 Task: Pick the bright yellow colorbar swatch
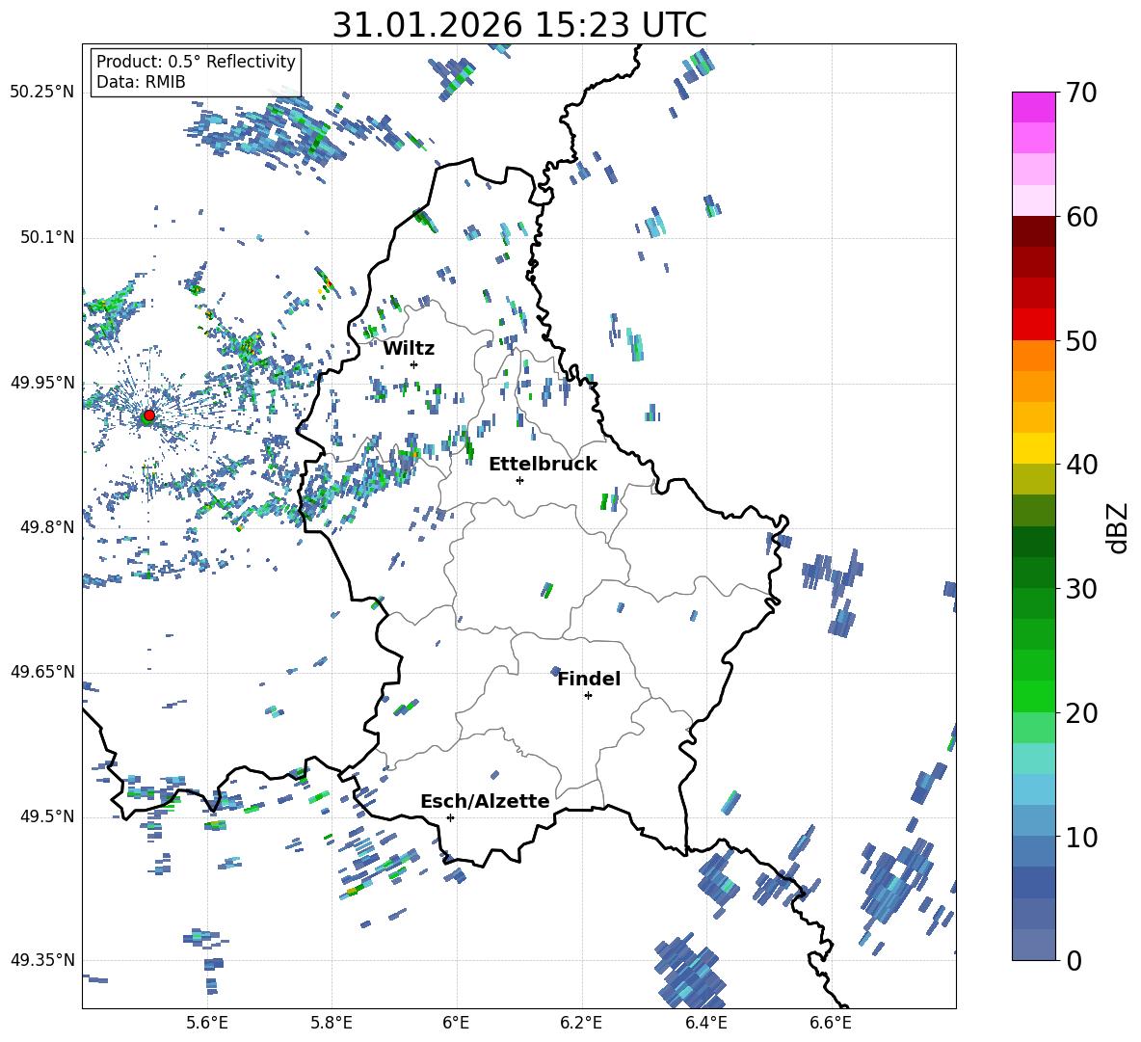pyautogui.click(x=1034, y=448)
